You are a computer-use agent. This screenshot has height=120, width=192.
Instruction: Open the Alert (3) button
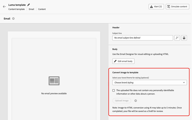pyautogui.click(x=156, y=7)
